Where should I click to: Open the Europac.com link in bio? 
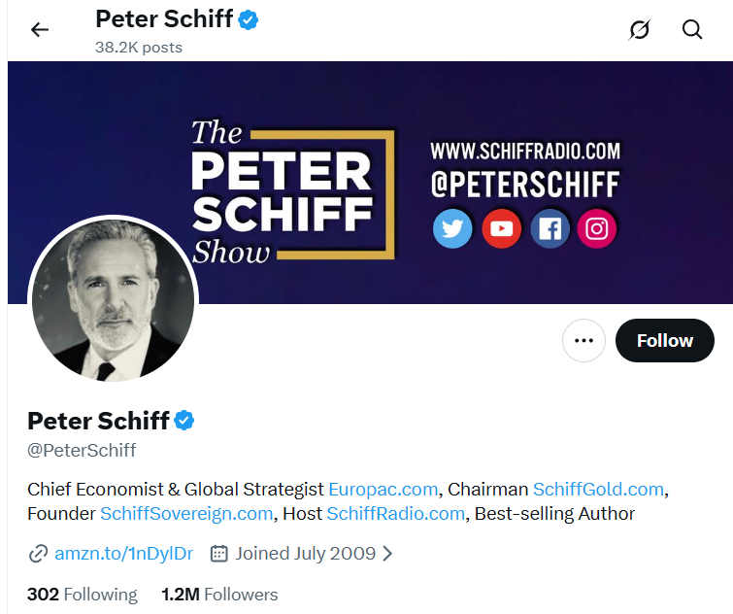(383, 489)
